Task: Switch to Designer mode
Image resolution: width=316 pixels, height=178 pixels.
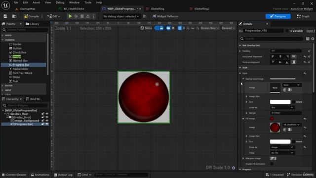Action: [278, 16]
